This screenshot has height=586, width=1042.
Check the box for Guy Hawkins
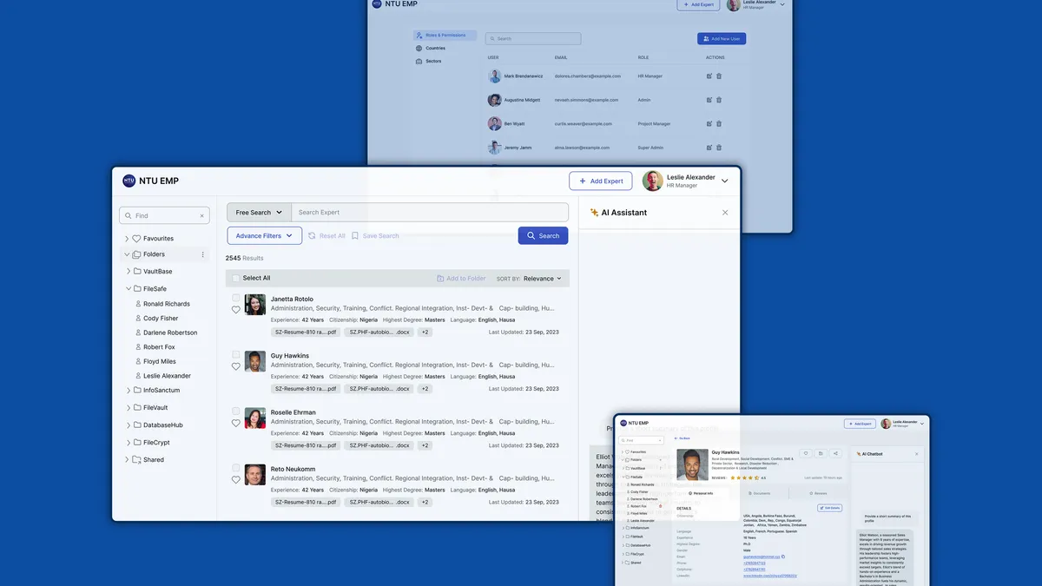tap(236, 354)
